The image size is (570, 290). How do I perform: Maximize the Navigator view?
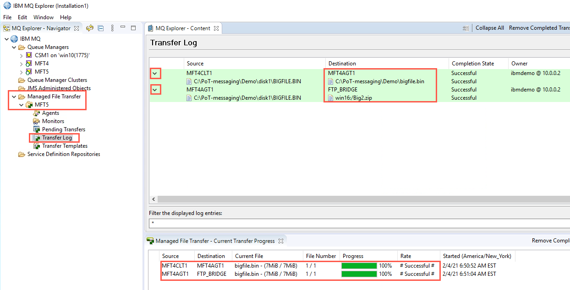133,27
